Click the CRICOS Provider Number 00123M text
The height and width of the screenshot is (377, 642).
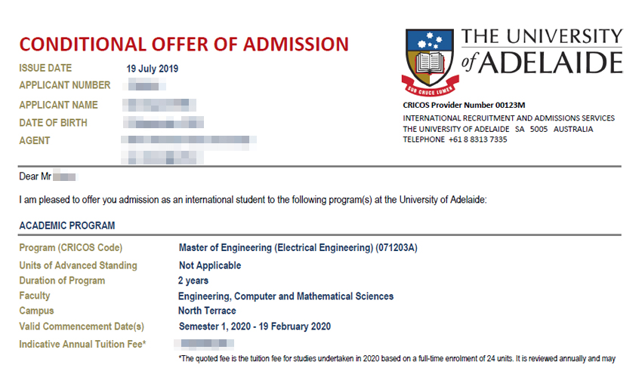pyautogui.click(x=464, y=105)
